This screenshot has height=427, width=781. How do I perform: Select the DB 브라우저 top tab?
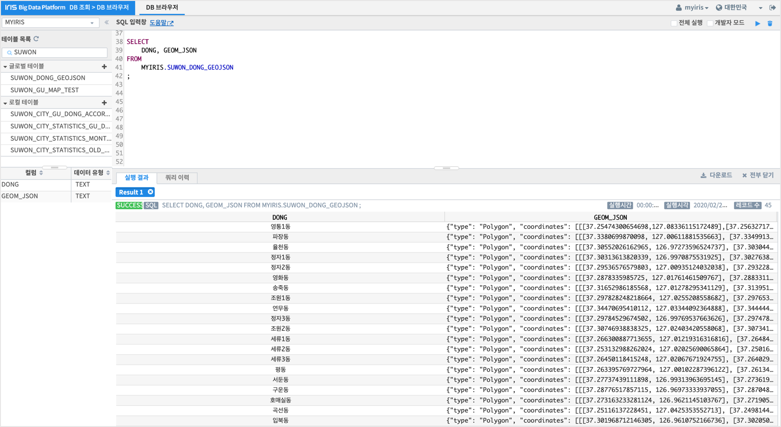(x=162, y=8)
